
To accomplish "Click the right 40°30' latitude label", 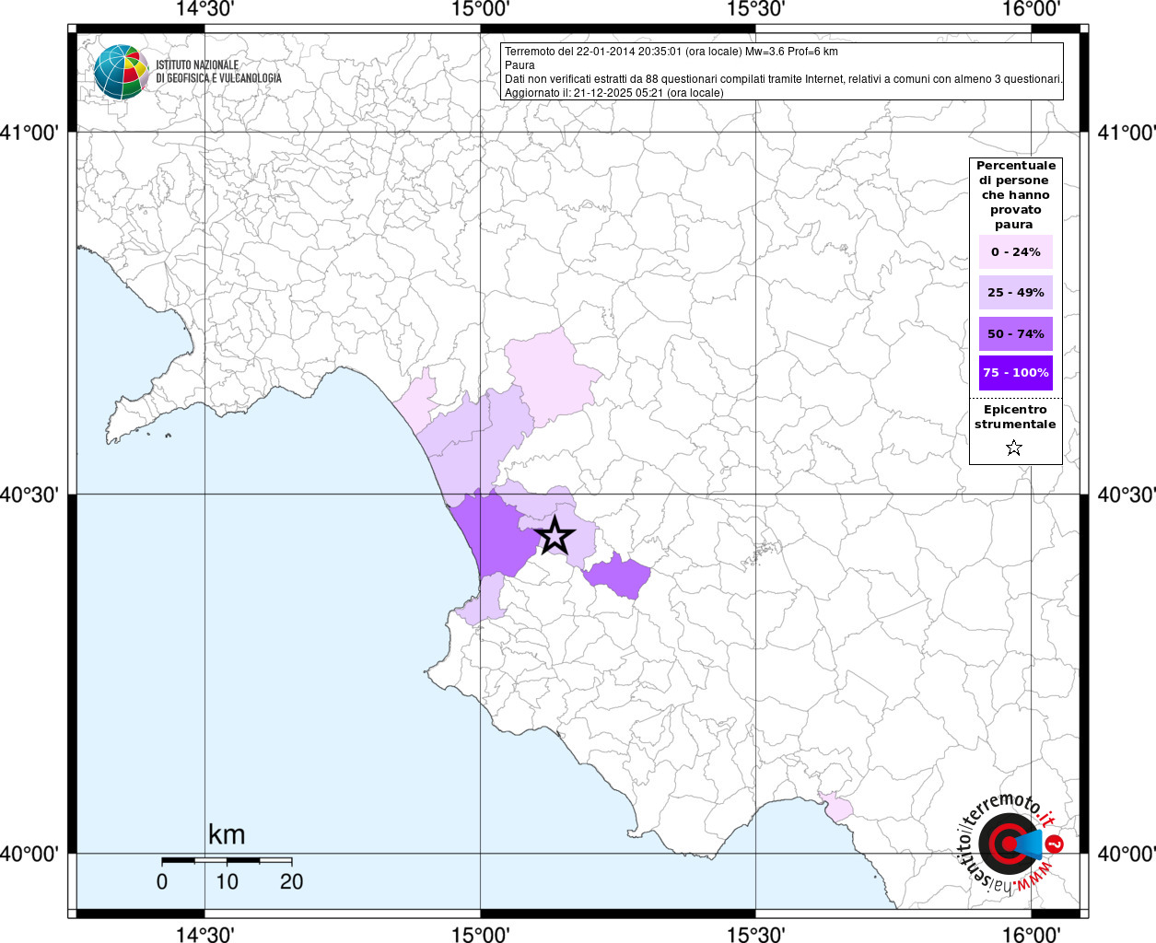I will (x=1127, y=495).
